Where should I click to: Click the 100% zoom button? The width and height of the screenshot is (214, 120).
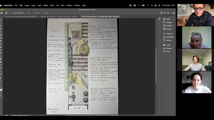click(x=29, y=13)
